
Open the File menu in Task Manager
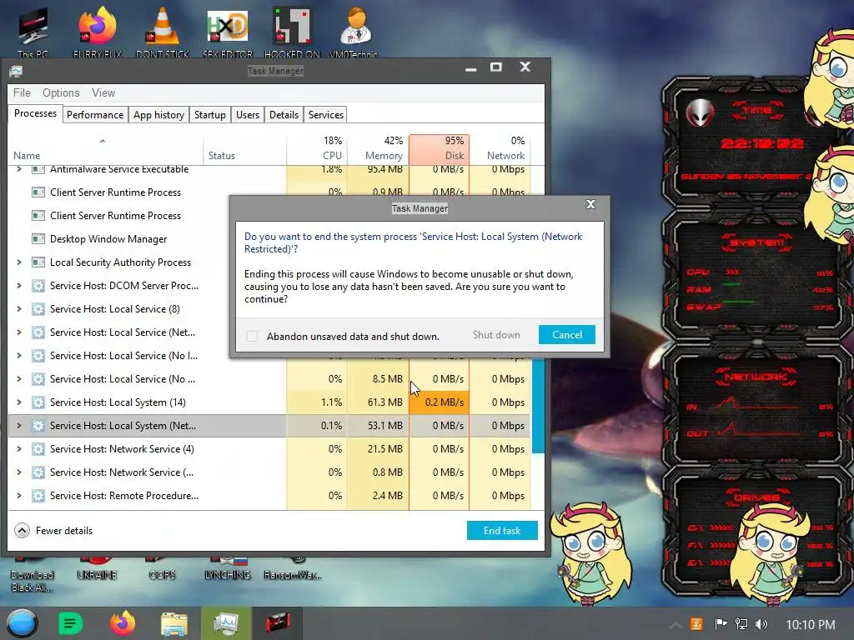point(22,93)
